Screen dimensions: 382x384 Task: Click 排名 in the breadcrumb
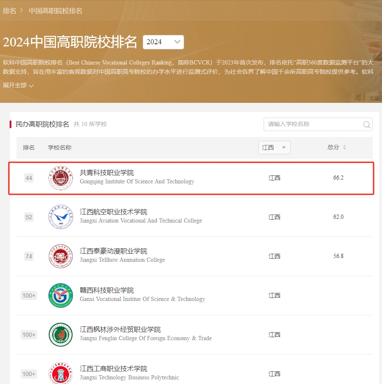point(10,11)
